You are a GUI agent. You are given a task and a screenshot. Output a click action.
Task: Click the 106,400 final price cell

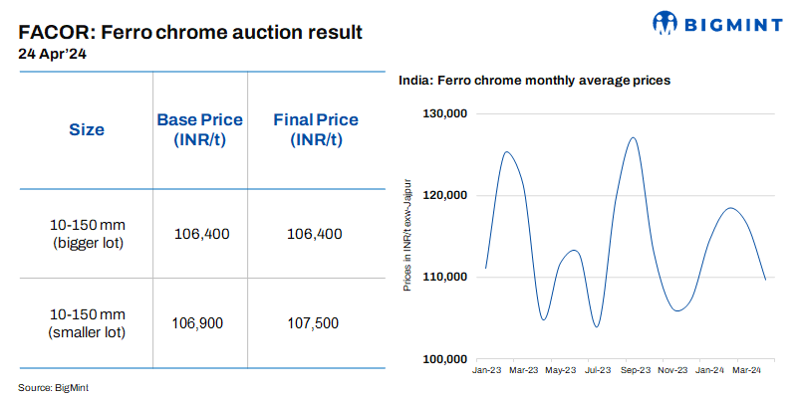[315, 234]
